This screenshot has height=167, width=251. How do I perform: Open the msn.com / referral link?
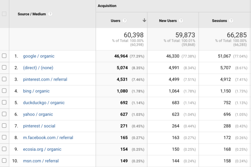(41, 161)
